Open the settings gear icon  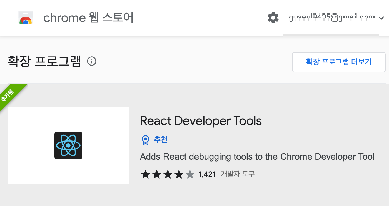coord(273,18)
